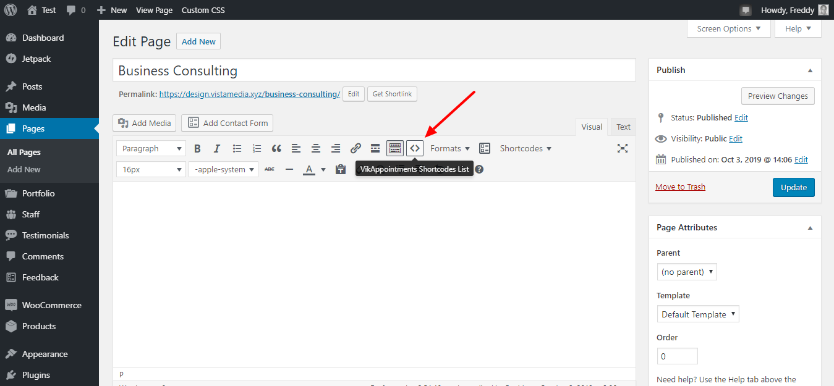Toggle strikethrough formatting
The width and height of the screenshot is (834, 386).
(269, 169)
